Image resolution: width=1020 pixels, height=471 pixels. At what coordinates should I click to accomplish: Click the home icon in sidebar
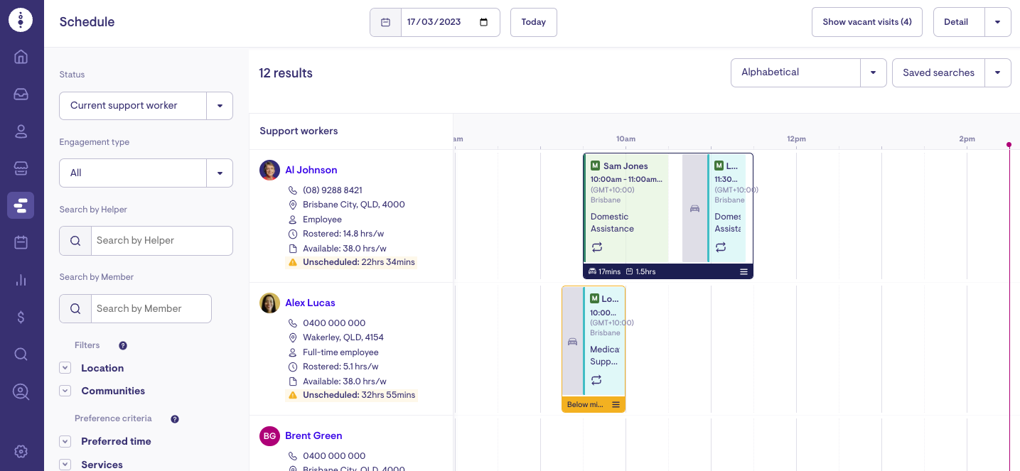click(21, 57)
